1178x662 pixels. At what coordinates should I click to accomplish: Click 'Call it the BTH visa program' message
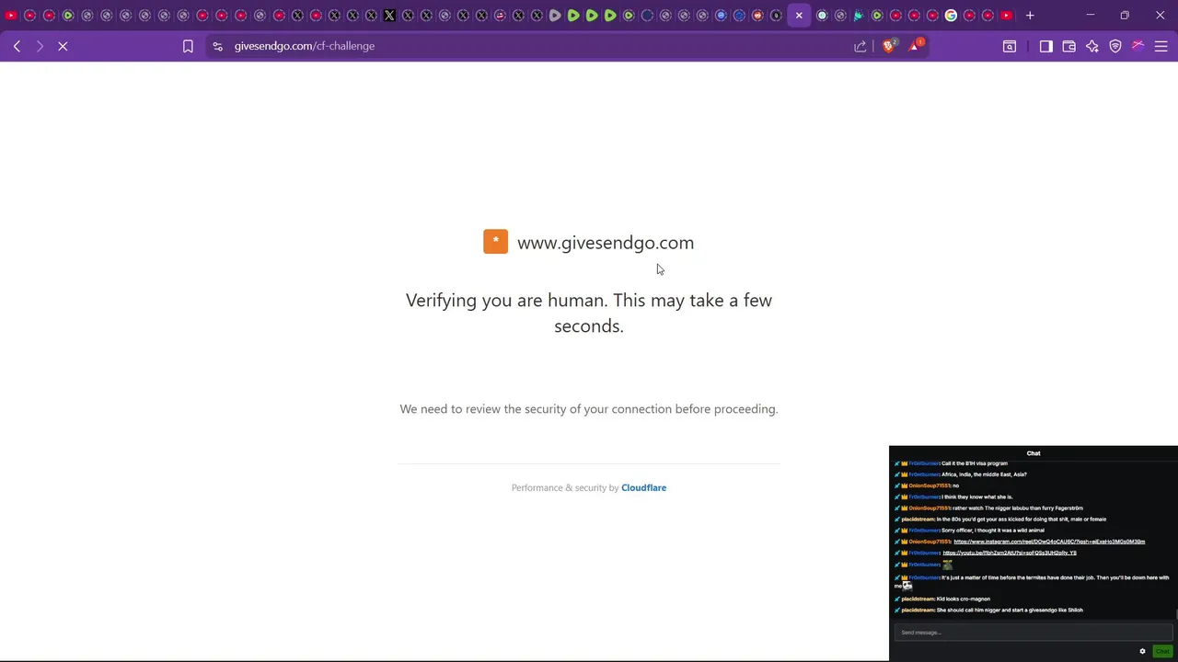975,463
